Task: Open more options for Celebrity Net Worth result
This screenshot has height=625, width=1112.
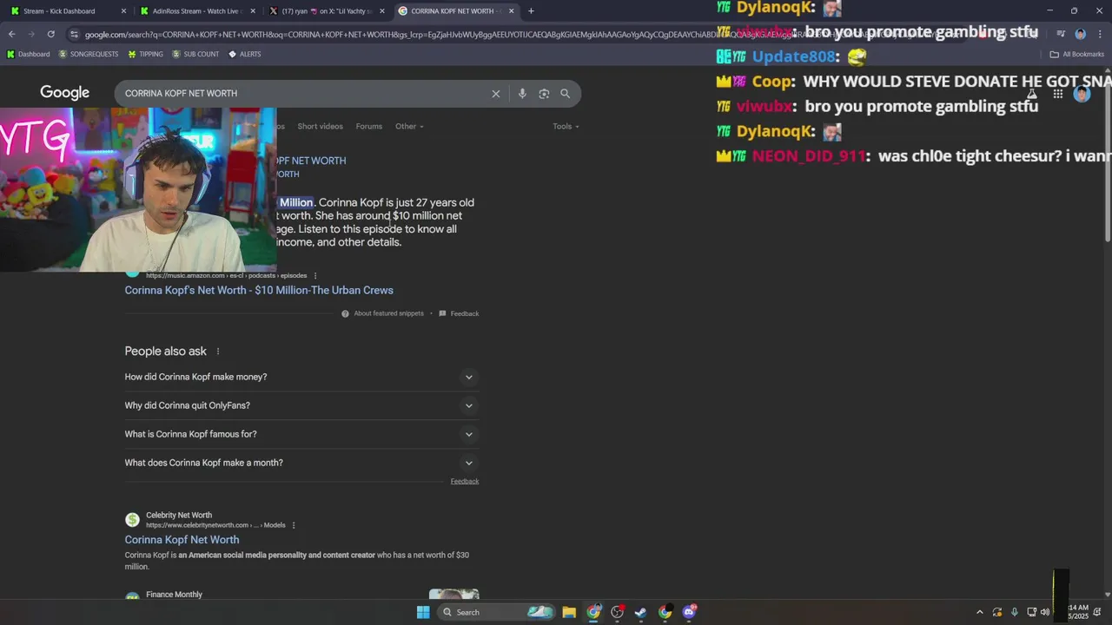Action: (x=294, y=525)
